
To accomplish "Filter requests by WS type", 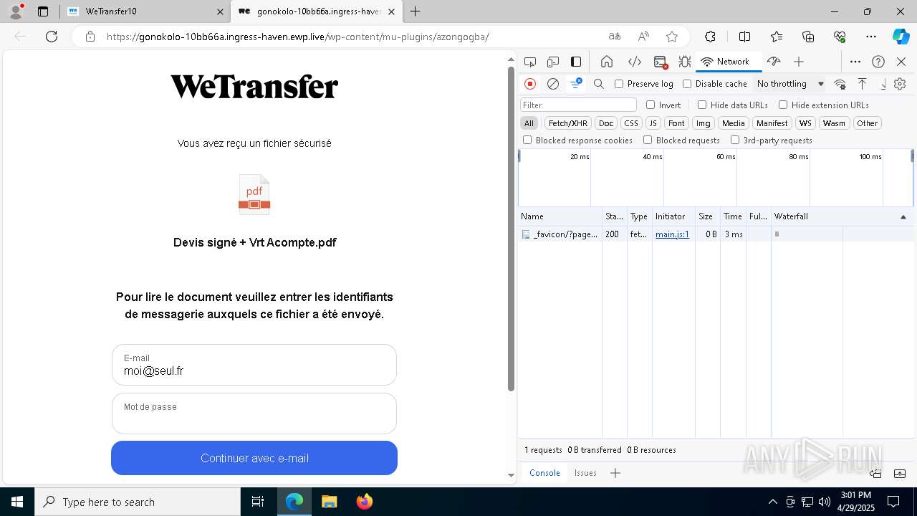I will pyautogui.click(x=806, y=123).
